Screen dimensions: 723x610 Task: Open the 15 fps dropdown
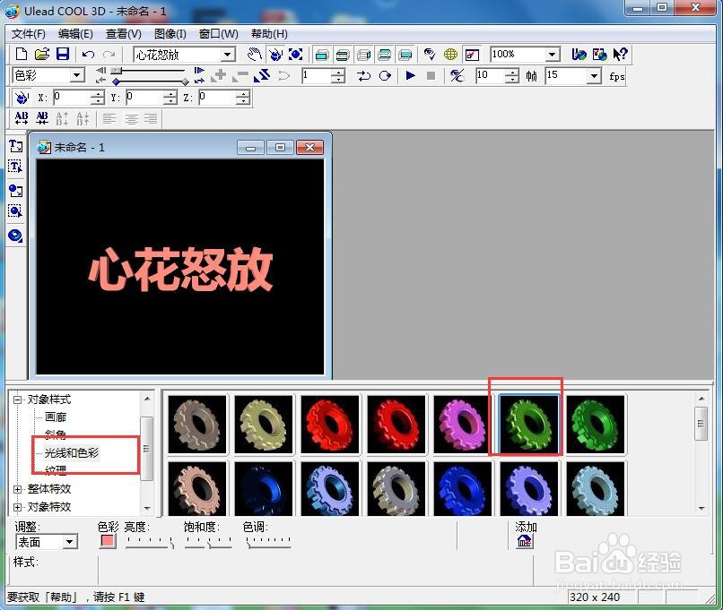point(594,75)
